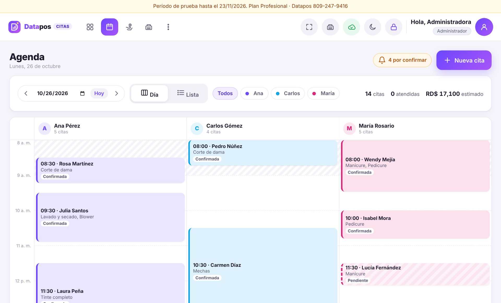
Task: Open Rosa Martínez 08:30 appointment
Action: 111,170
